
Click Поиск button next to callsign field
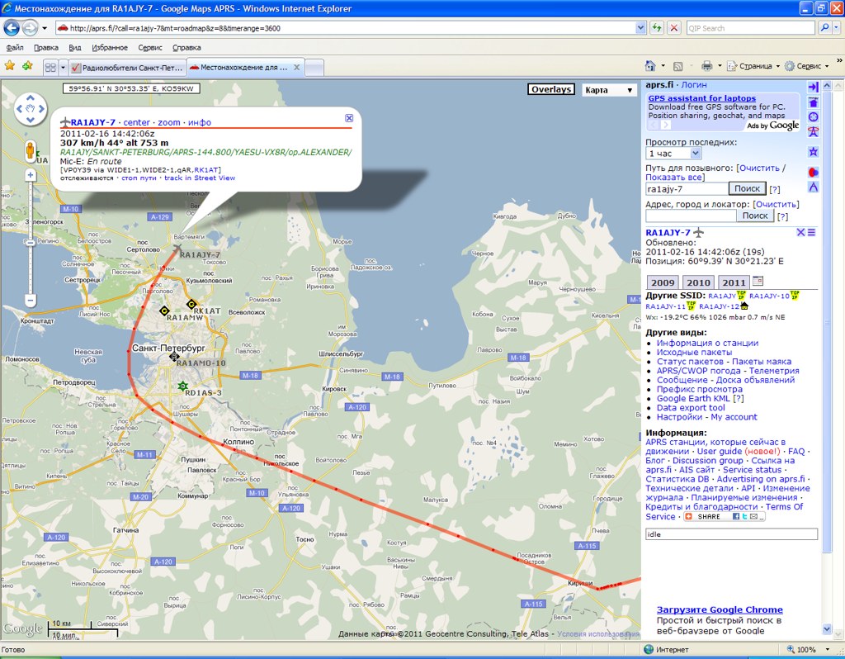(x=747, y=189)
